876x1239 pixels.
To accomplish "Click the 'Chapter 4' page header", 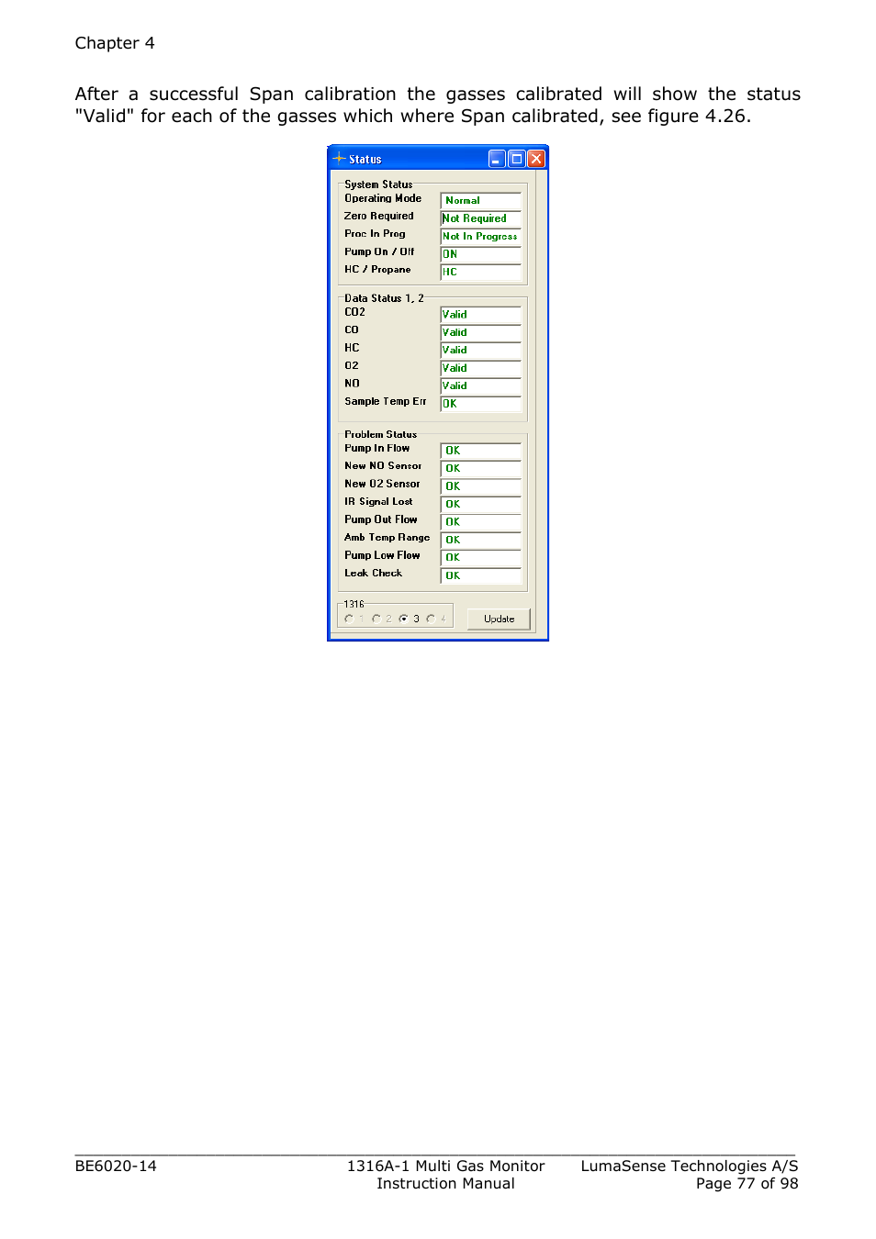I will point(115,43).
